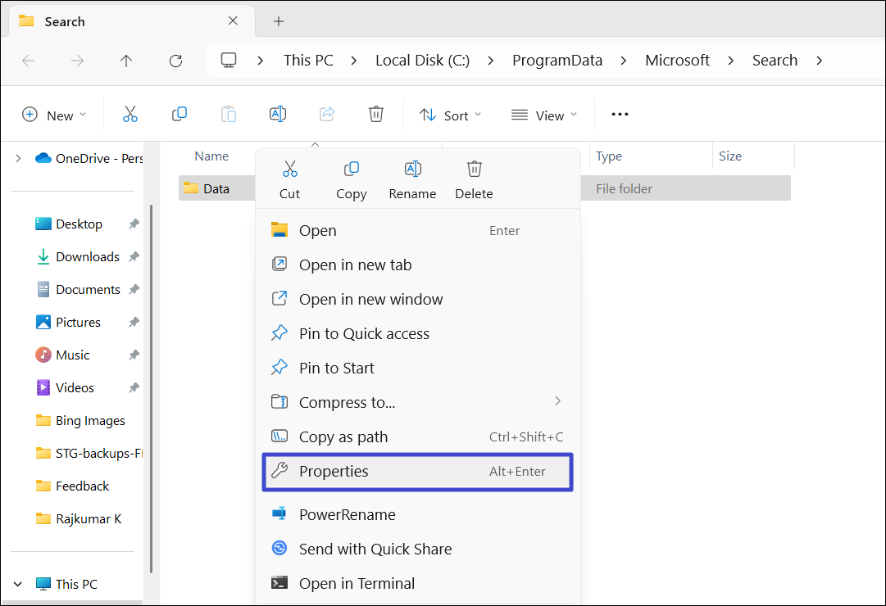Click ProgramData in address breadcrumb
Viewport: 886px width, 606px height.
click(x=557, y=61)
